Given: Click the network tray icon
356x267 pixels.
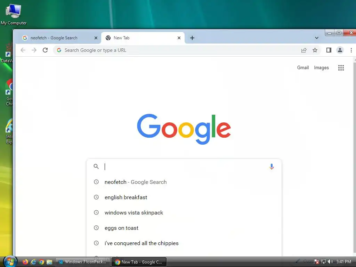Looking at the screenshot, I should [323, 261].
